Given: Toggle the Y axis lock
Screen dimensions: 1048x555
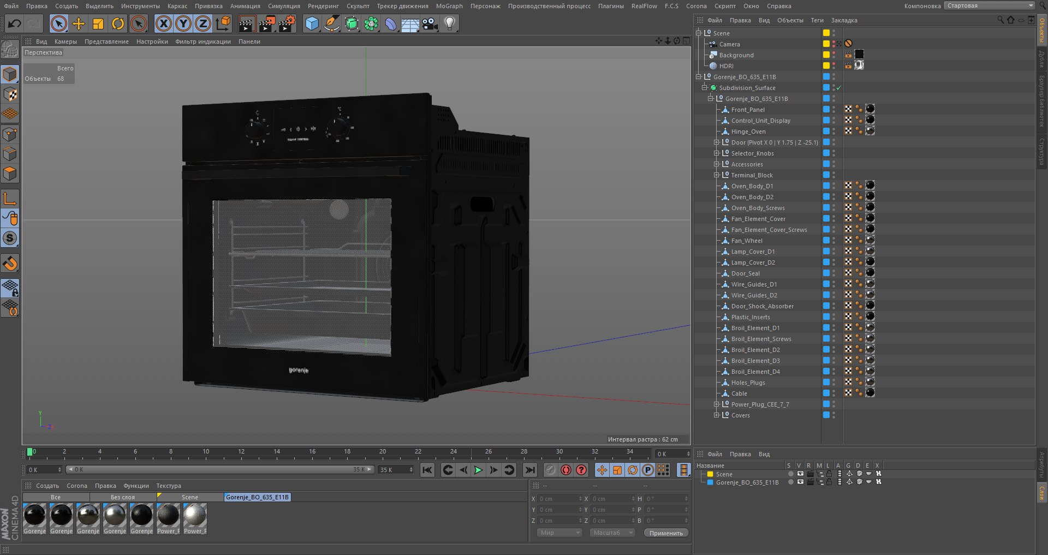Looking at the screenshot, I should coord(183,23).
